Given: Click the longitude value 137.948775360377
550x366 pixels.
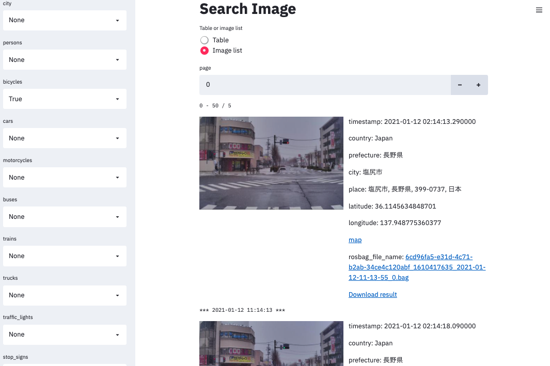Looking at the screenshot, I should 411,223.
